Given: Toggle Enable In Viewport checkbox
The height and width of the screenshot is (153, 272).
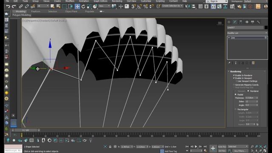Looking at the screenshot, I should (234, 78).
